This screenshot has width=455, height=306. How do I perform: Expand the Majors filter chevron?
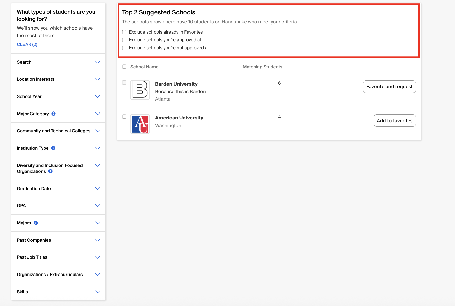tap(98, 223)
